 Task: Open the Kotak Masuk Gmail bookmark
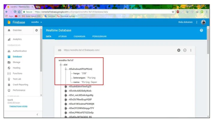[31, 16]
